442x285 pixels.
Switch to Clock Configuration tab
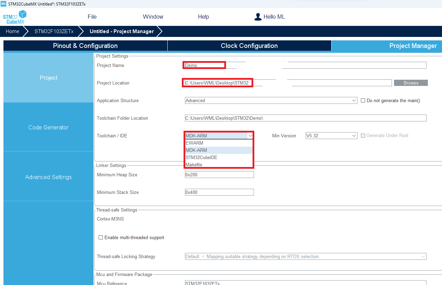click(249, 46)
